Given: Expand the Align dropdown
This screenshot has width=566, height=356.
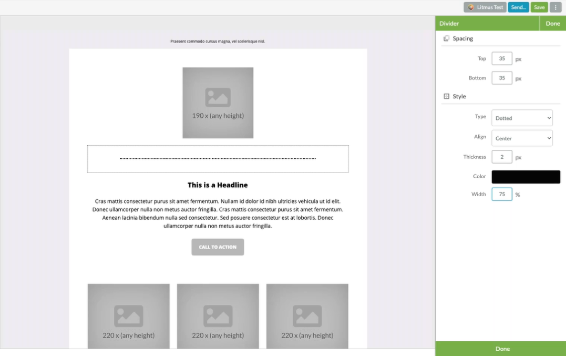Looking at the screenshot, I should click(x=522, y=138).
